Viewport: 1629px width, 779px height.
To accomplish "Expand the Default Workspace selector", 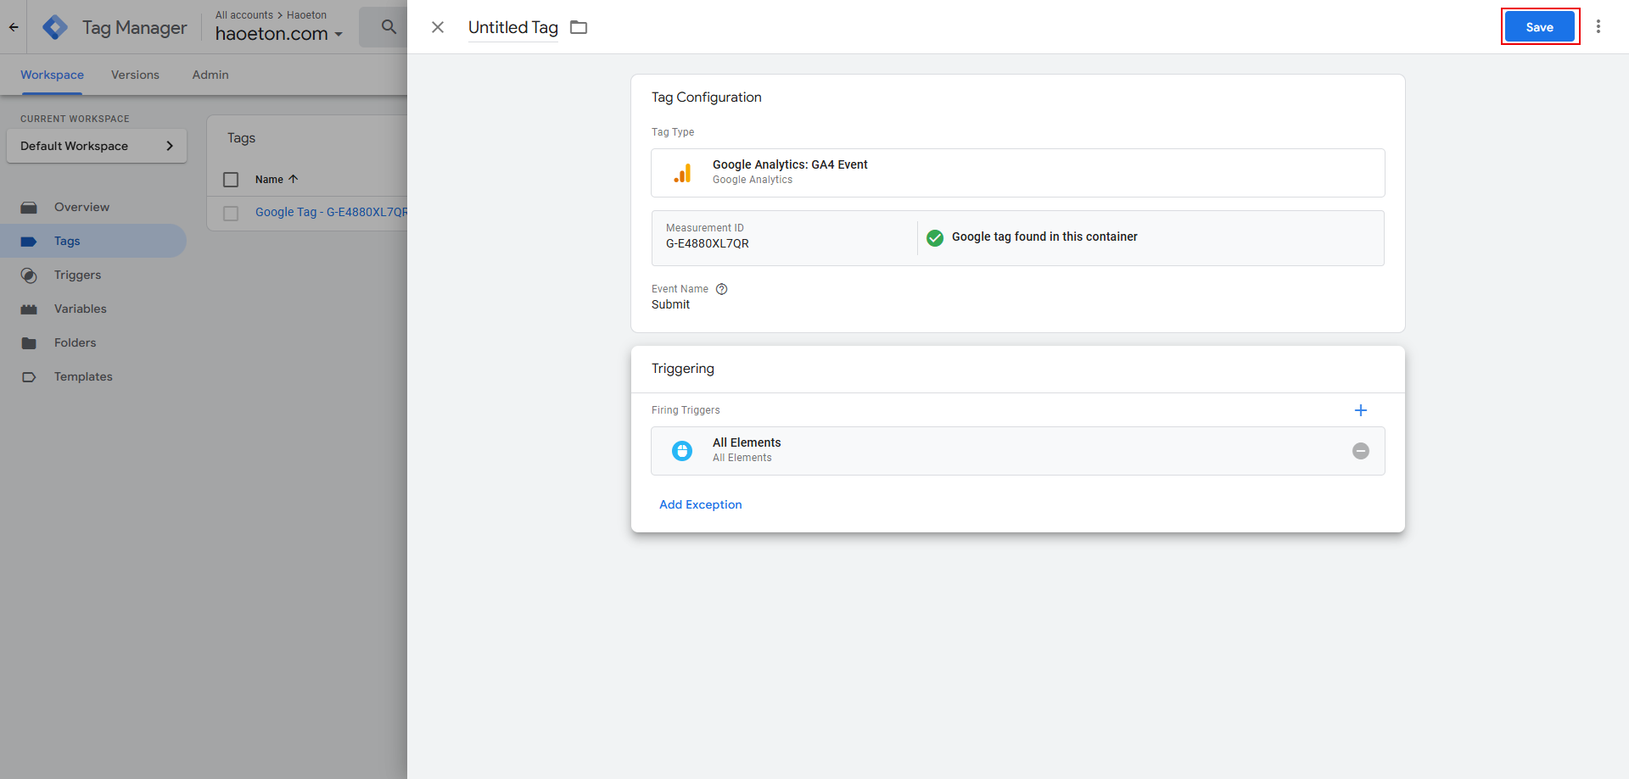I will pos(97,146).
